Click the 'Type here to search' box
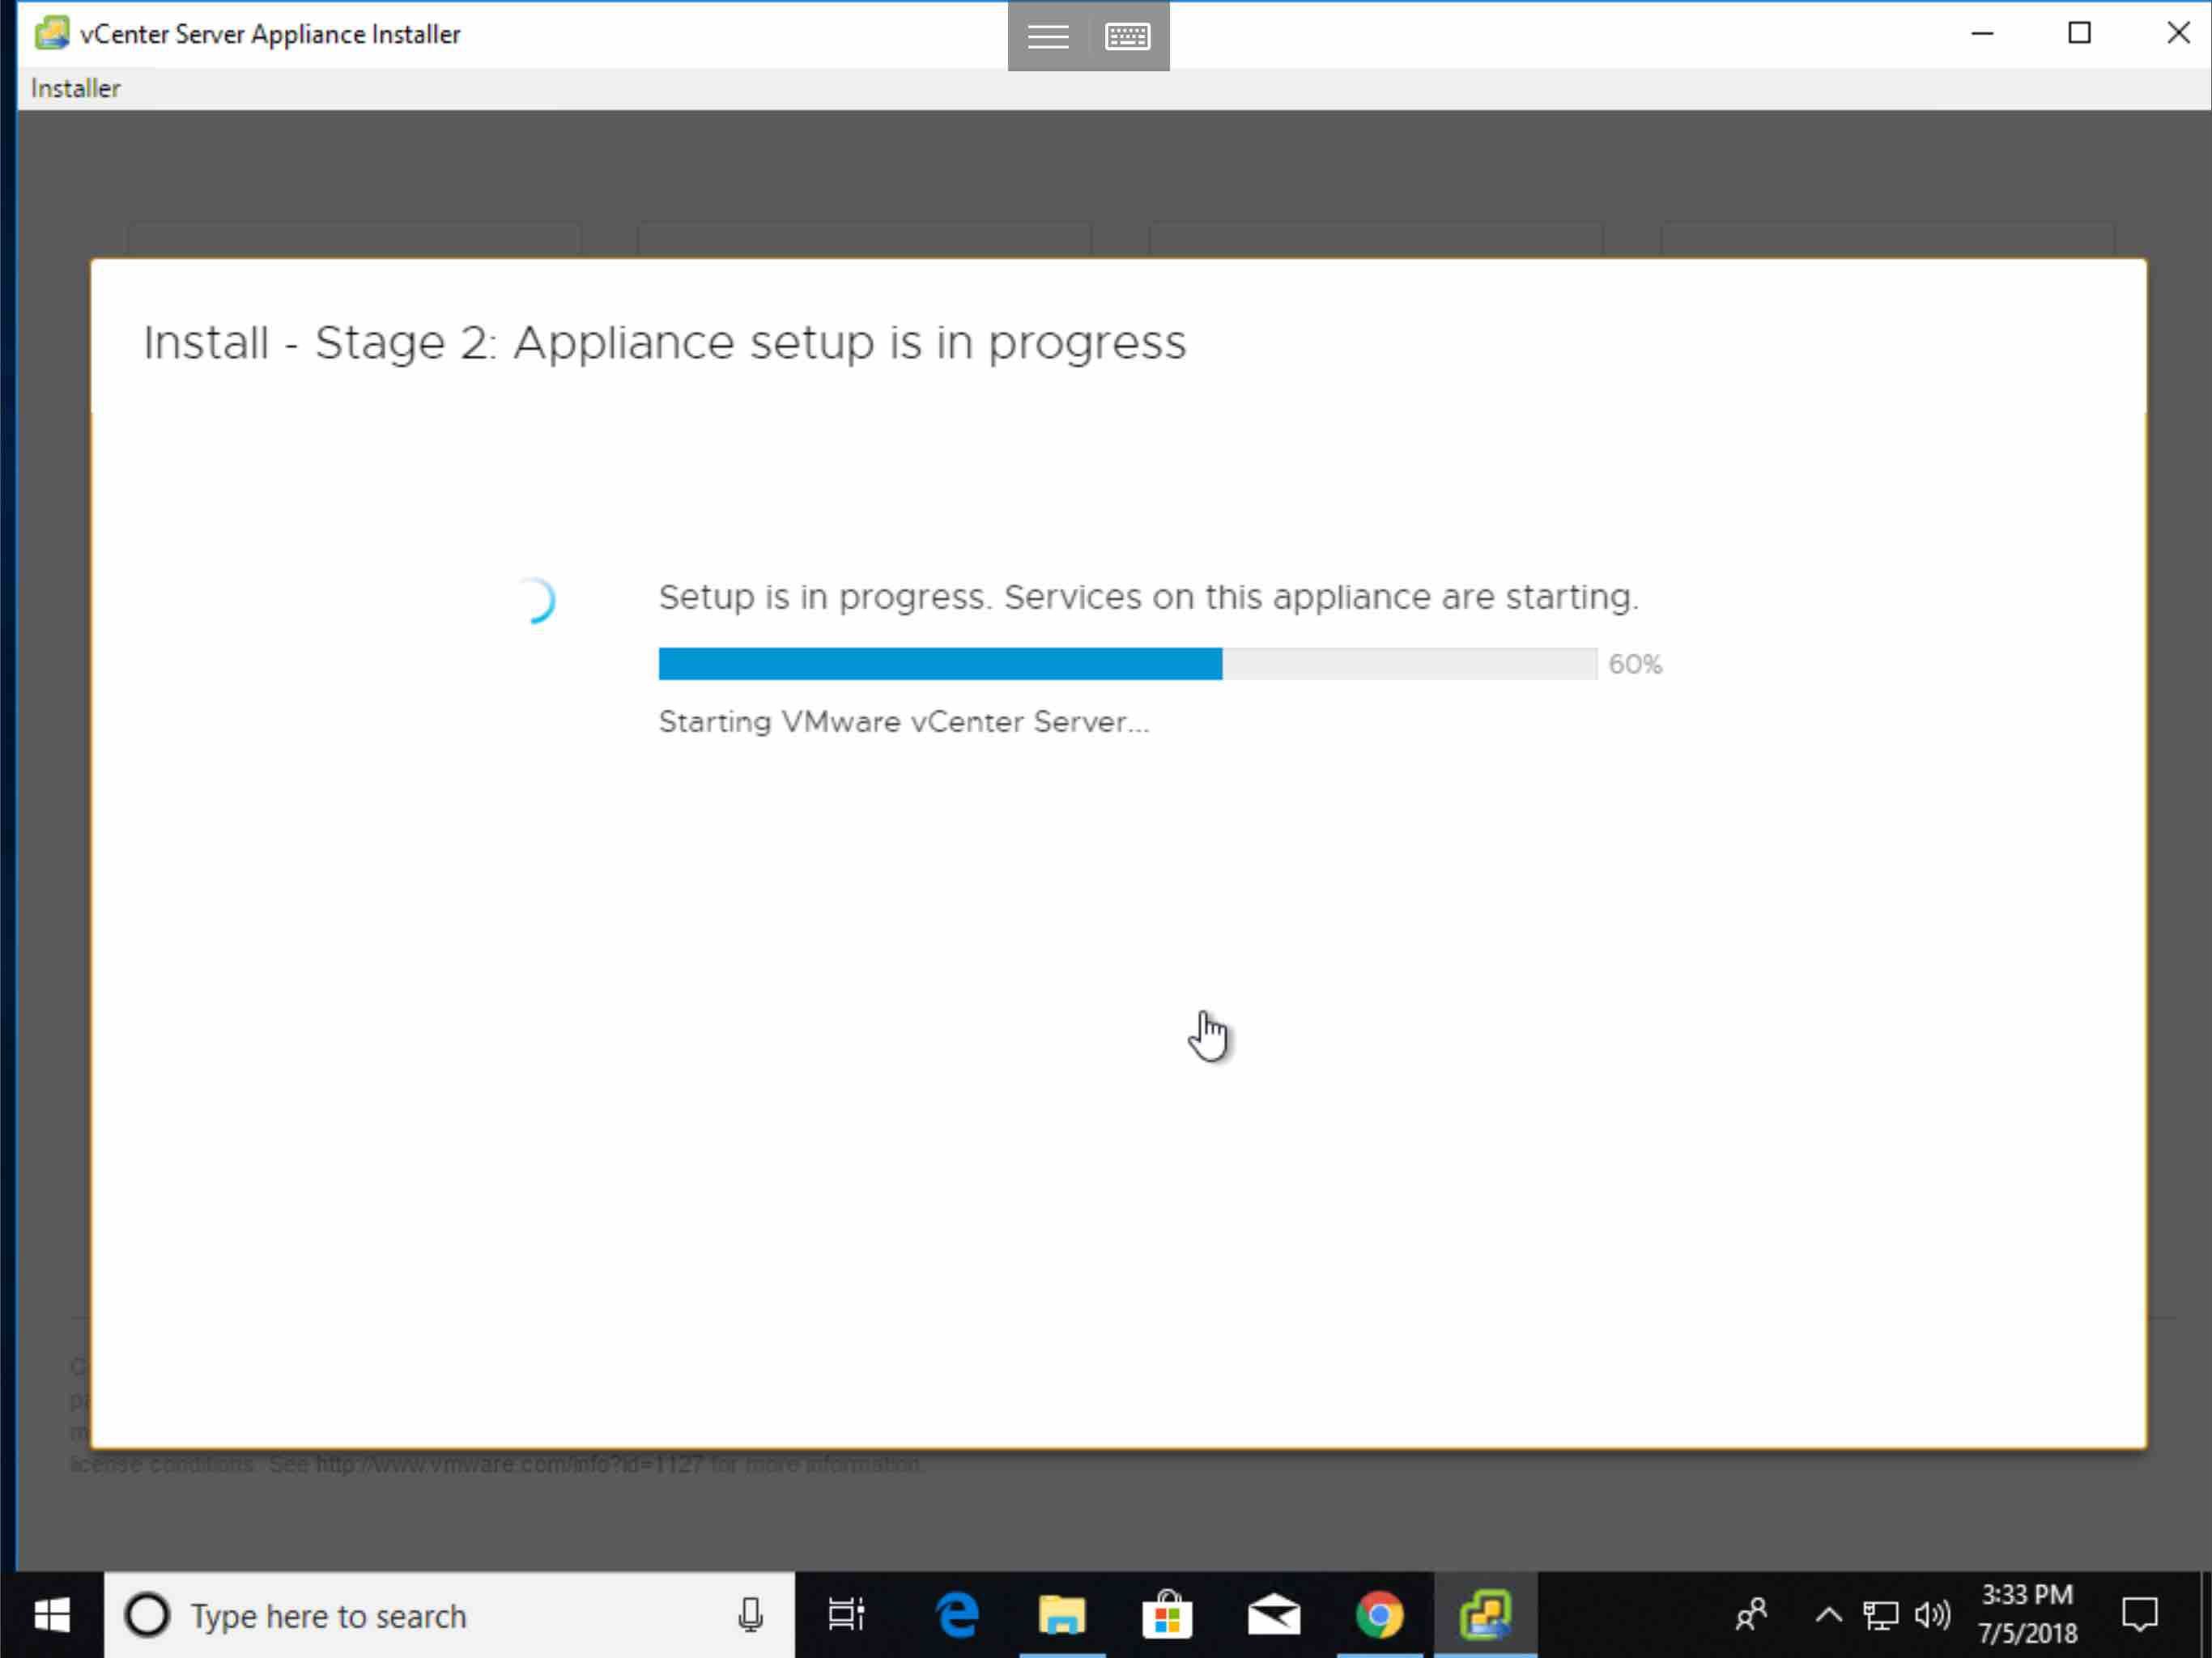Viewport: 2212px width, 1658px height. [x=449, y=1615]
